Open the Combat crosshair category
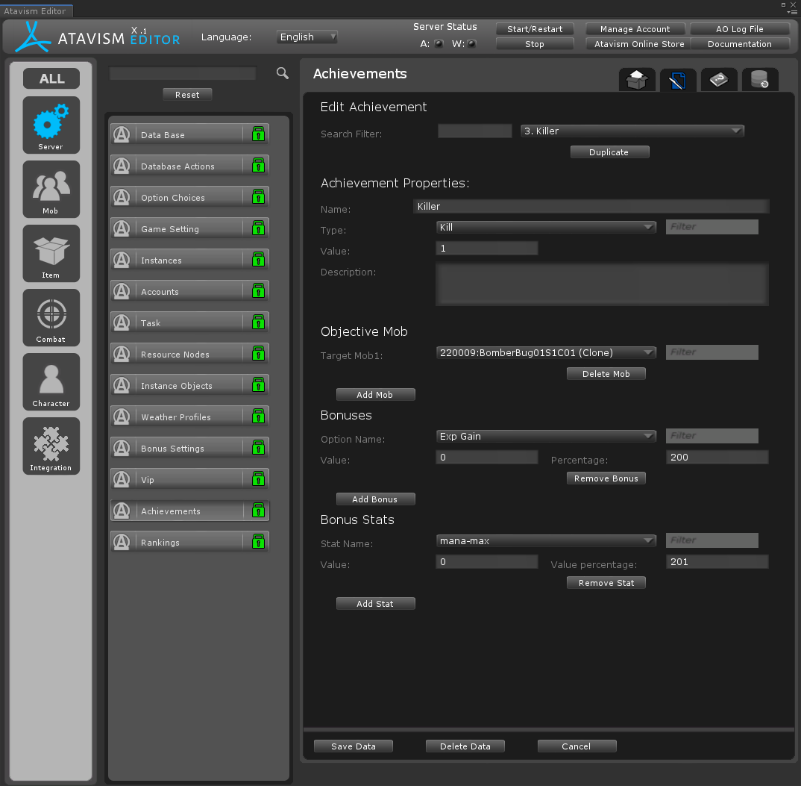801x786 pixels. click(x=51, y=317)
